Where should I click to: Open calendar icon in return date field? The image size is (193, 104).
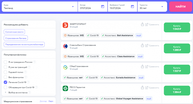click(132, 6)
